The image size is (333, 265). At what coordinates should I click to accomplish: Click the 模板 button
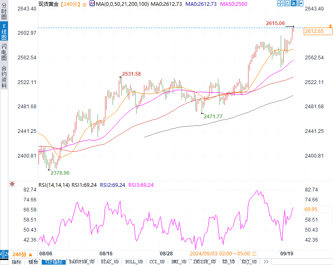(33, 262)
